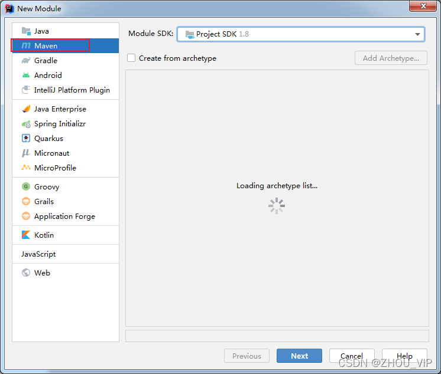Viewport: 441px width, 374px height.
Task: Click the Web globe icon
Action: tap(26, 273)
